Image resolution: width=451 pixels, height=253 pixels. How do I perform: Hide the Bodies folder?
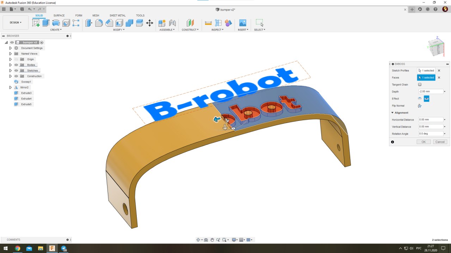[16, 65]
